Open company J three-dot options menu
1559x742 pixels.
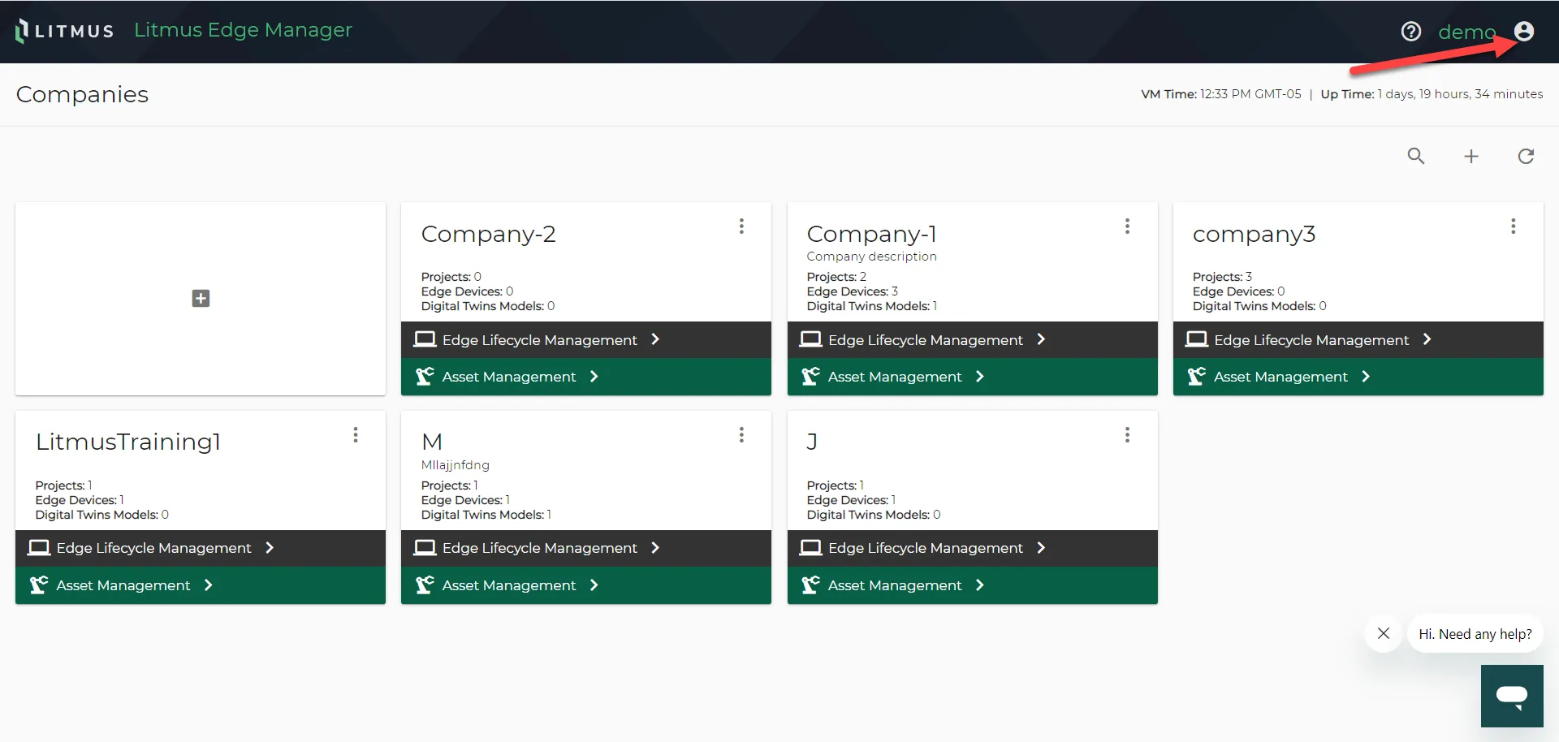coord(1127,435)
